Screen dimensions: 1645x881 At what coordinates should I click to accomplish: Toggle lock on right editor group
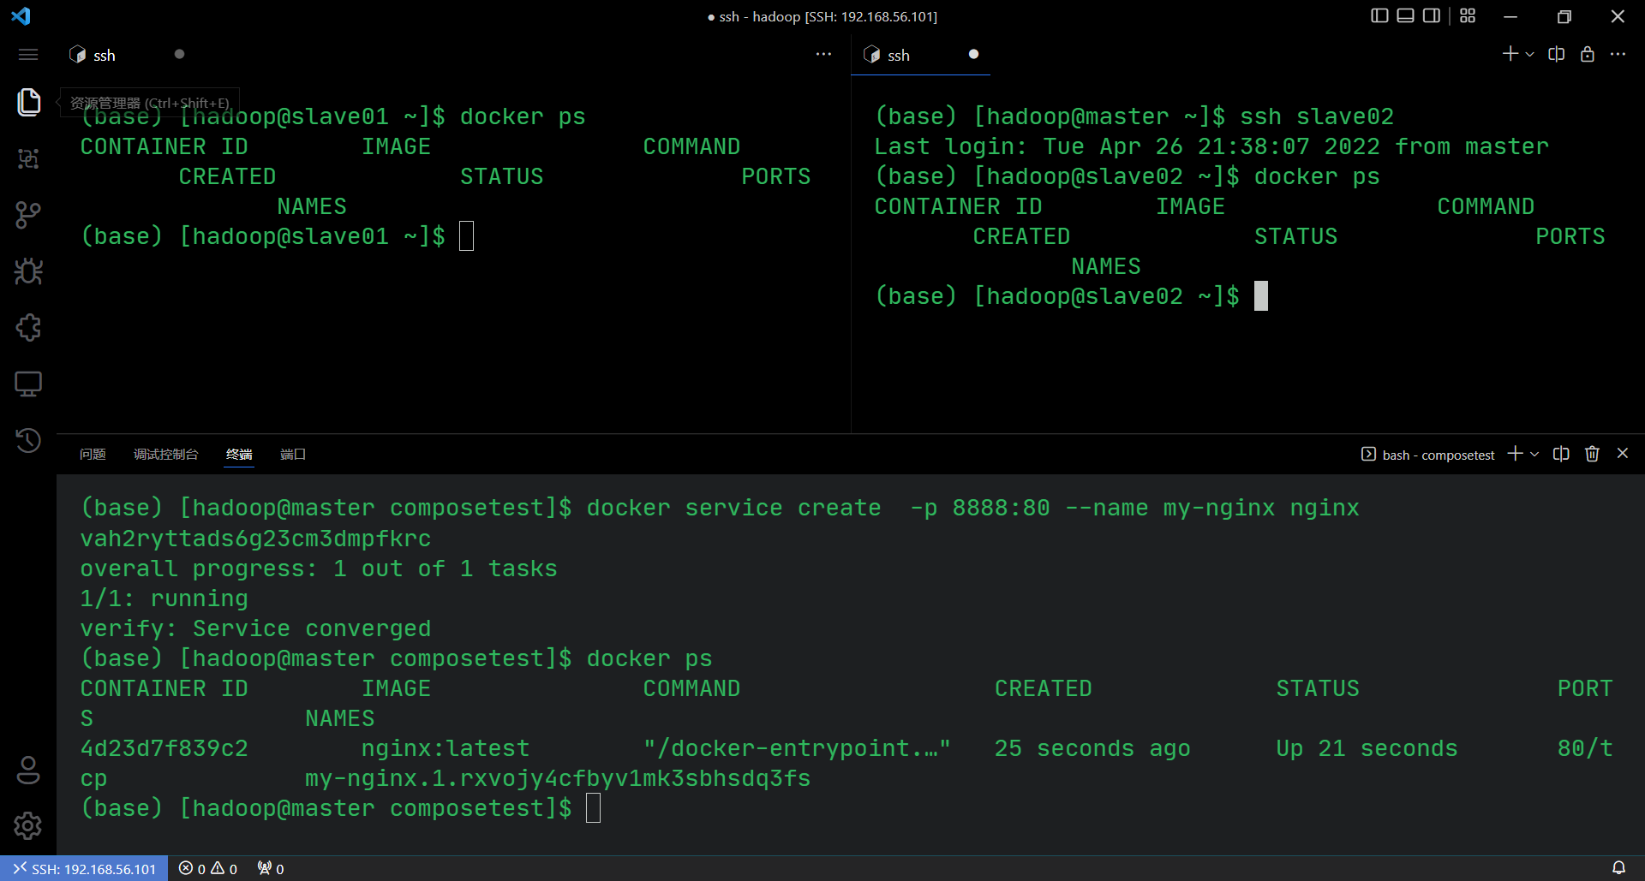[x=1588, y=54]
